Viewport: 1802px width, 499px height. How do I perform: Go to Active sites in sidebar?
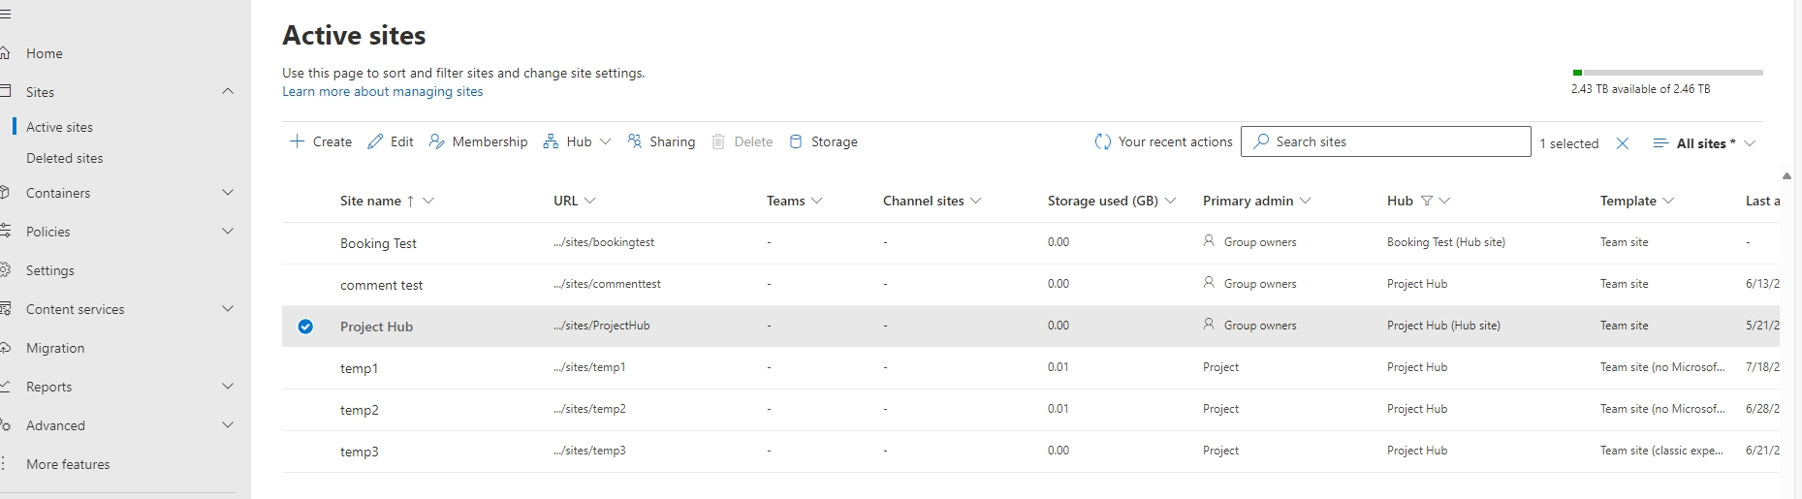click(59, 127)
